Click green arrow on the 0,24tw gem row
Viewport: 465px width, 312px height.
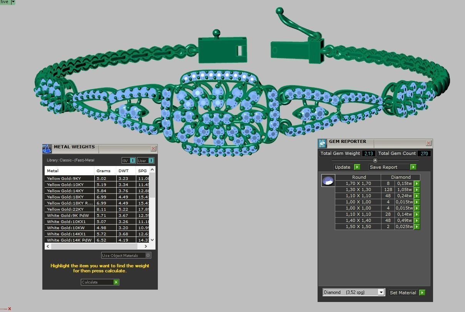click(x=417, y=196)
